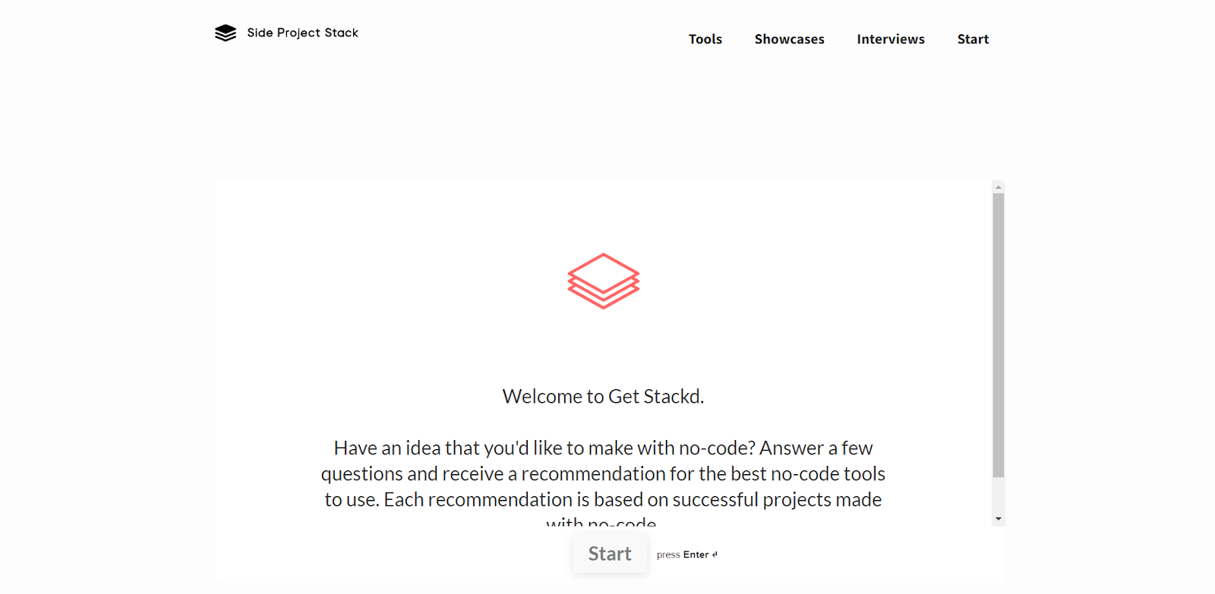
Task: Go to the Showcases page
Action: 790,39
